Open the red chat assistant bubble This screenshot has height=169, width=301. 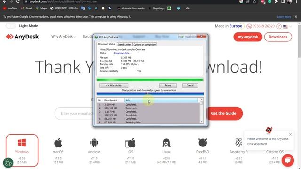287,160
